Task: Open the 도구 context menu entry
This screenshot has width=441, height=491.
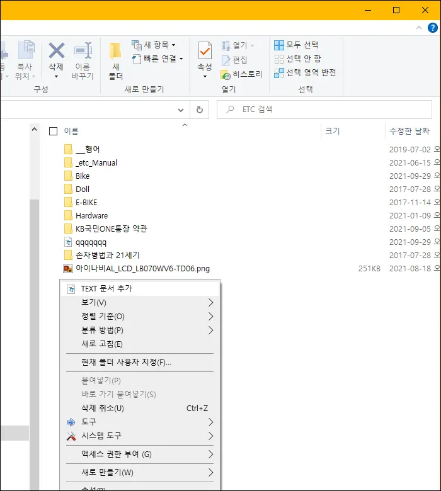Action: pyautogui.click(x=140, y=422)
